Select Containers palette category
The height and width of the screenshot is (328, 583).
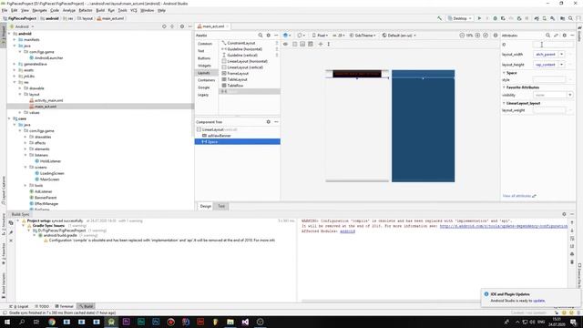point(207,80)
